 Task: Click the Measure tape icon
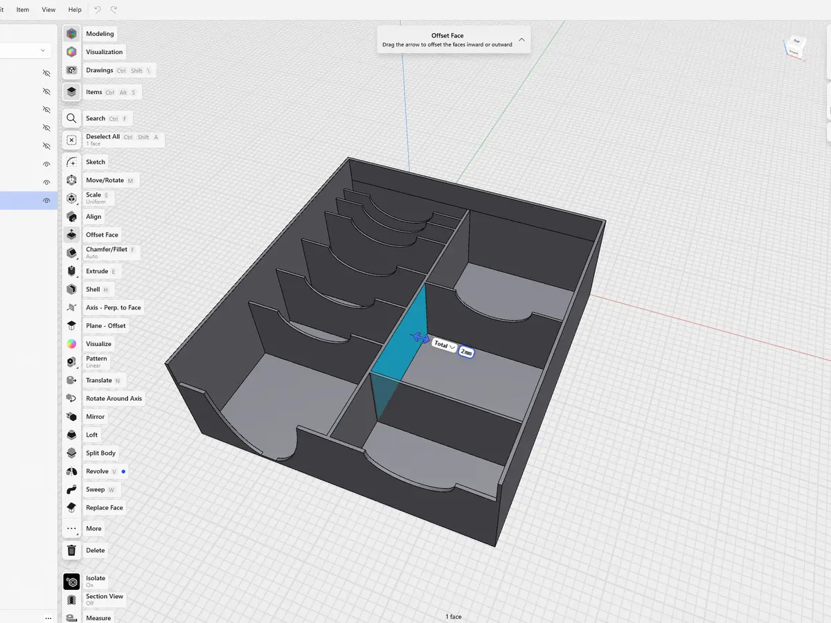(71, 617)
